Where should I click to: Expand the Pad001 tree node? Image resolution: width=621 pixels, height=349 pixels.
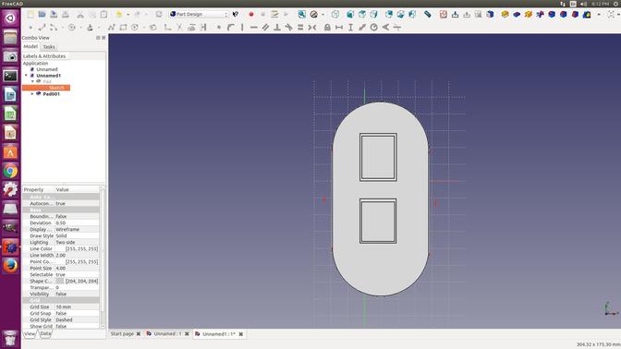coord(32,94)
